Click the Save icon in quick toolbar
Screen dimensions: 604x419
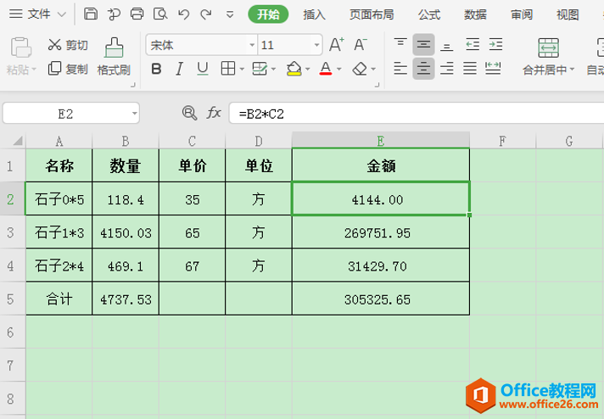pyautogui.click(x=91, y=14)
